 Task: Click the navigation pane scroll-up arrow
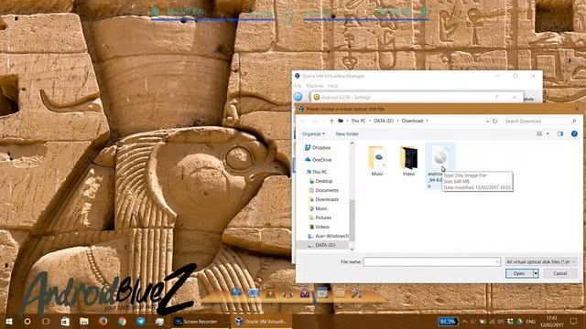pyautogui.click(x=352, y=143)
